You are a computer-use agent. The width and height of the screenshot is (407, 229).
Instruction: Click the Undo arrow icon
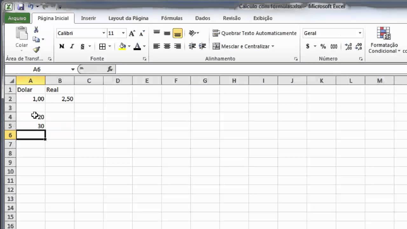31,7
